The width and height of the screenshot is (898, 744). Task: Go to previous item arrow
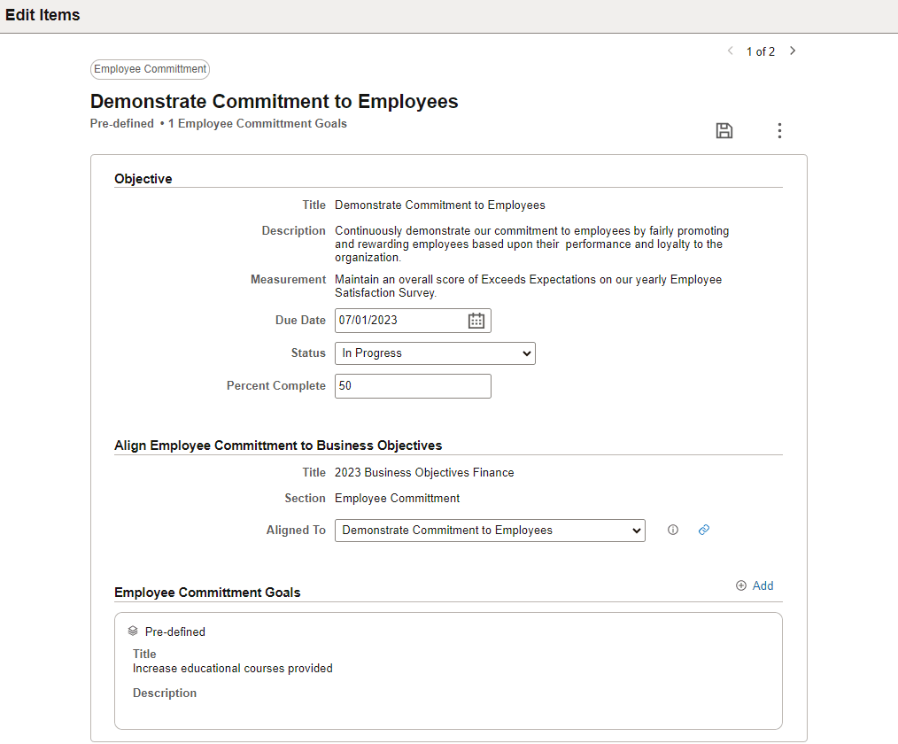click(x=731, y=51)
